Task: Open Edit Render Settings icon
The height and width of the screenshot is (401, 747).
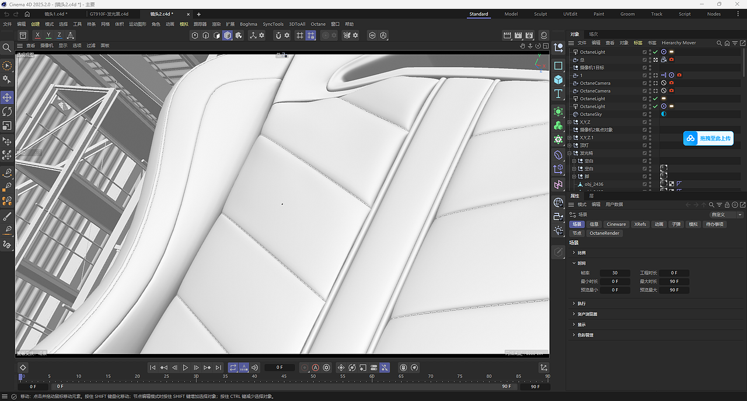Action: [x=529, y=36]
